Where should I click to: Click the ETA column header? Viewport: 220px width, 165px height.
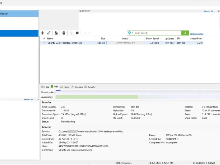[178, 38]
